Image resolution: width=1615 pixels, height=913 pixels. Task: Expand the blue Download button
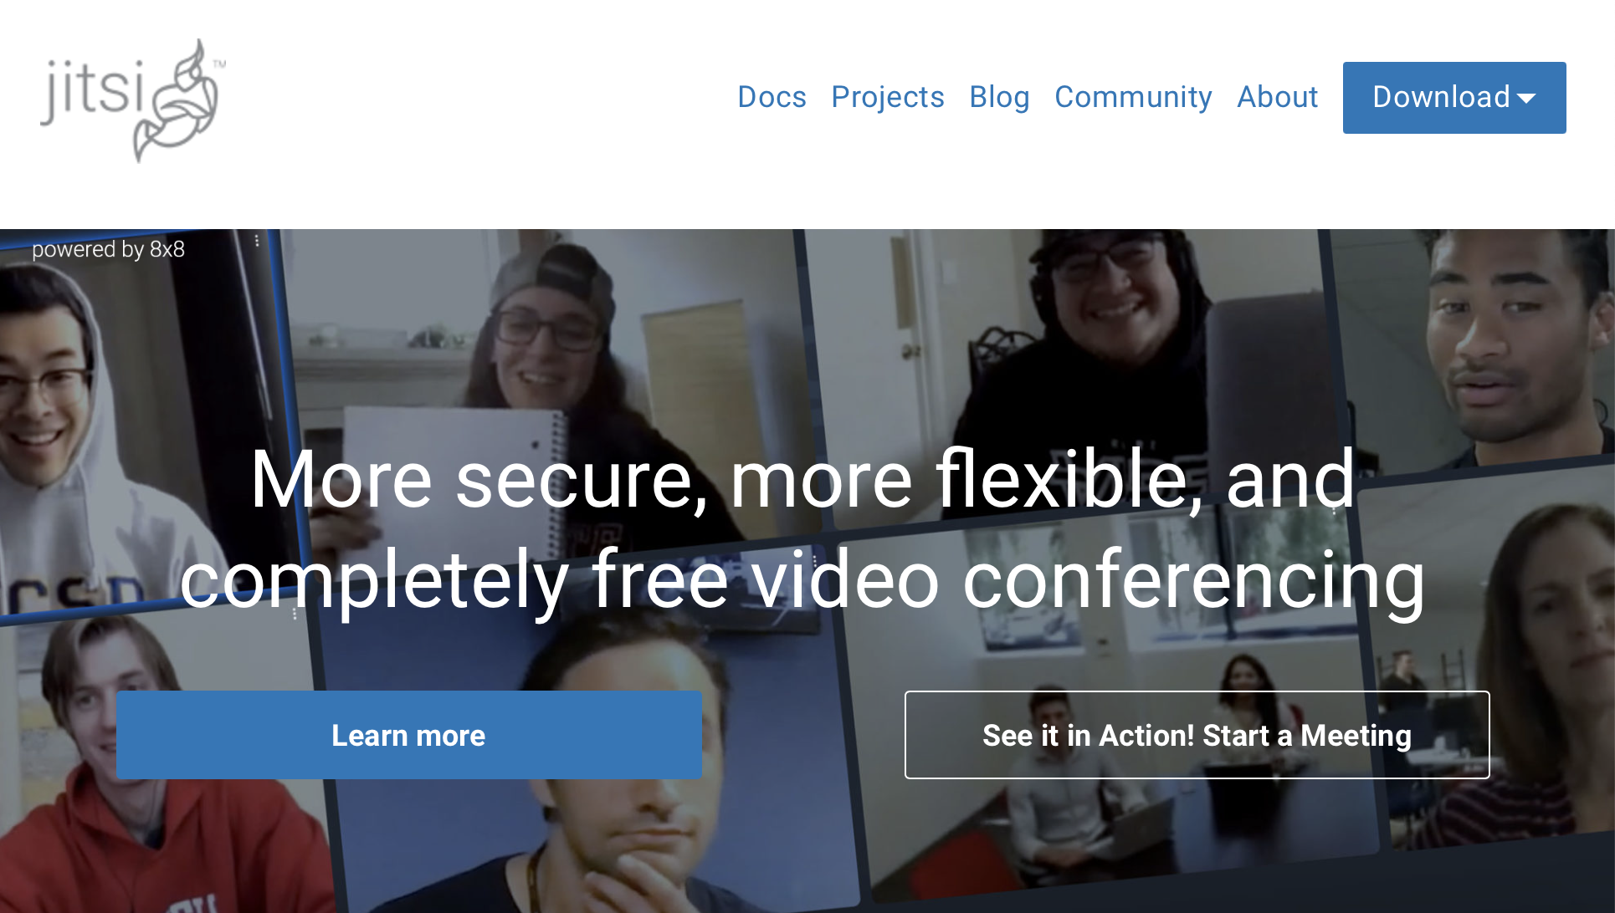1454,98
